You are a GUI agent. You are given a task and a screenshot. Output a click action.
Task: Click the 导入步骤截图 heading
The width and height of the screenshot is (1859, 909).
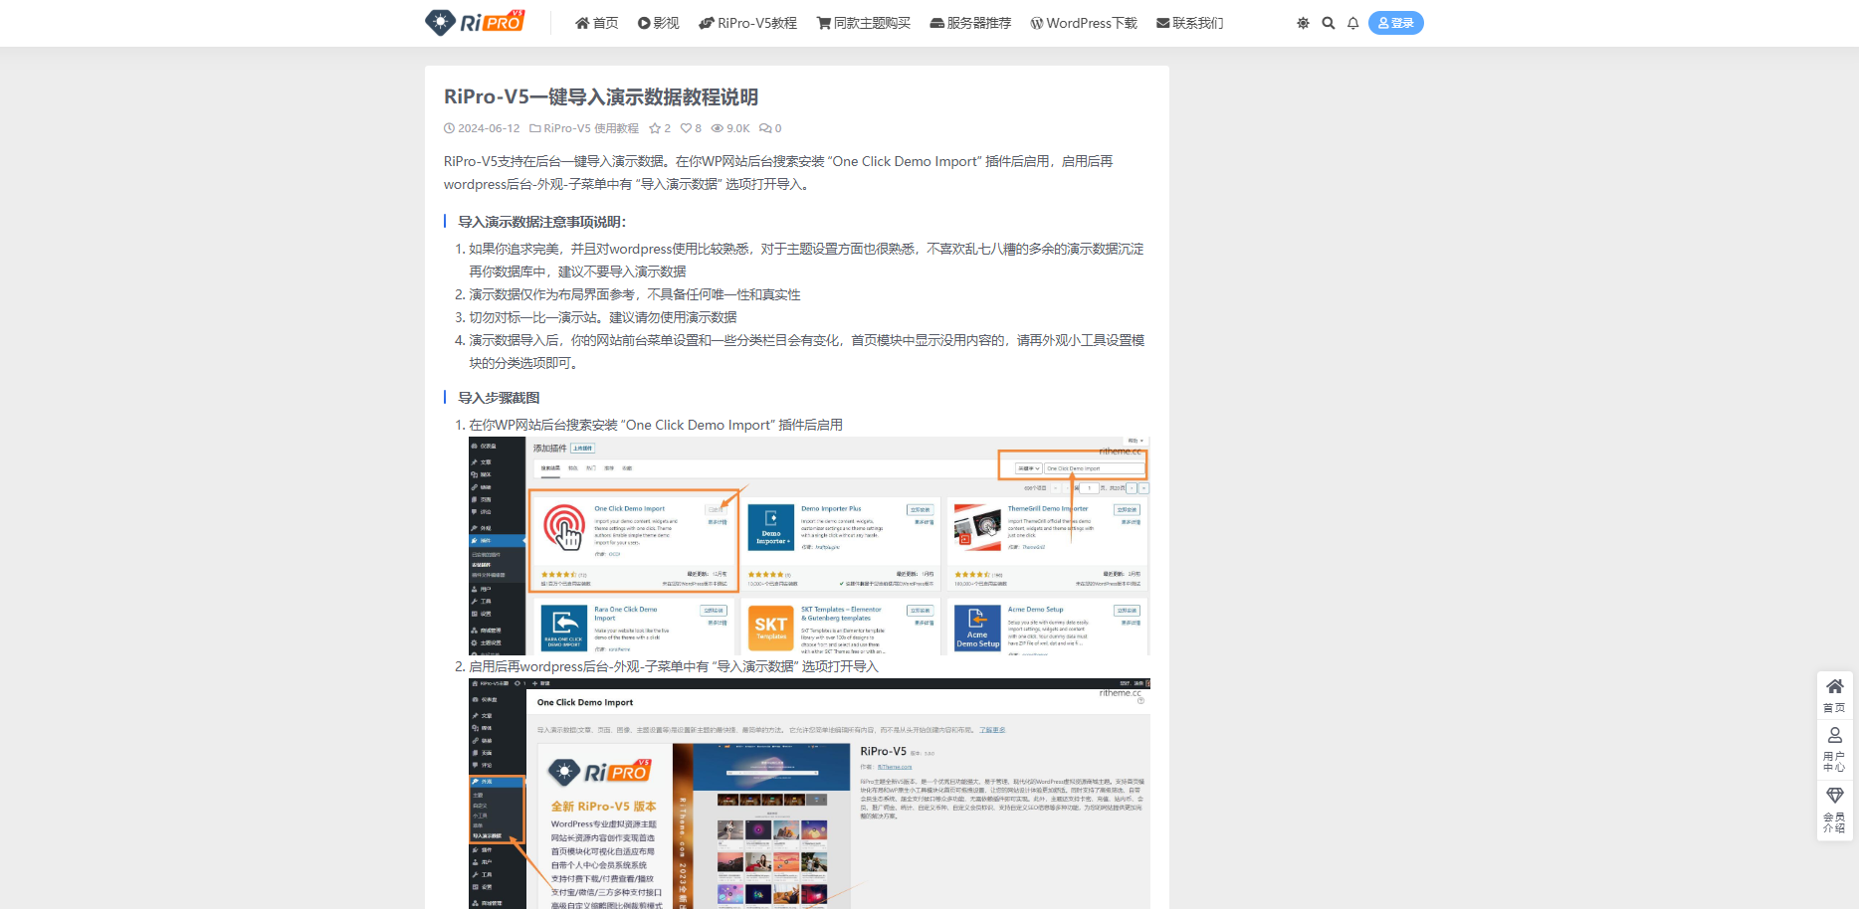point(499,398)
